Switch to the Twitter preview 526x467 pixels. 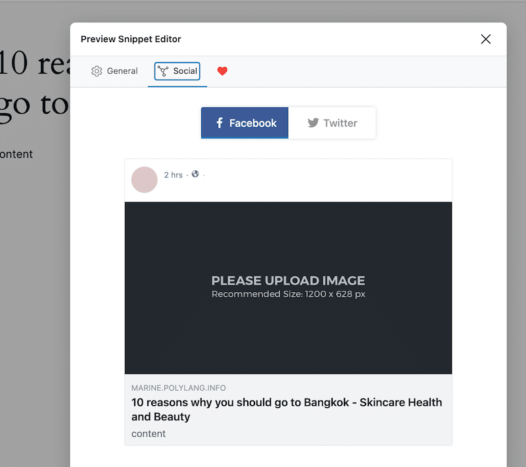tap(332, 123)
